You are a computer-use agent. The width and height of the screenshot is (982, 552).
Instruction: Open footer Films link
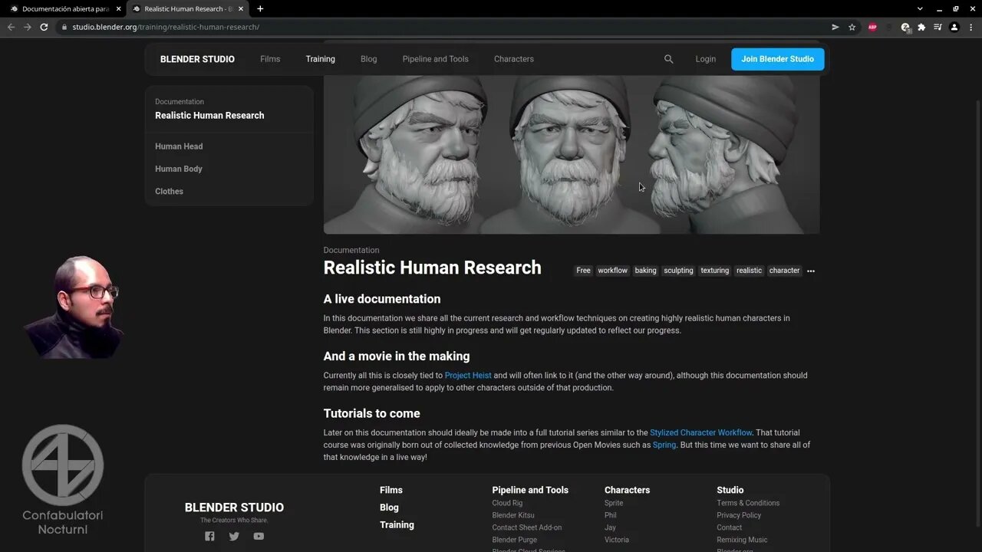[390, 490]
